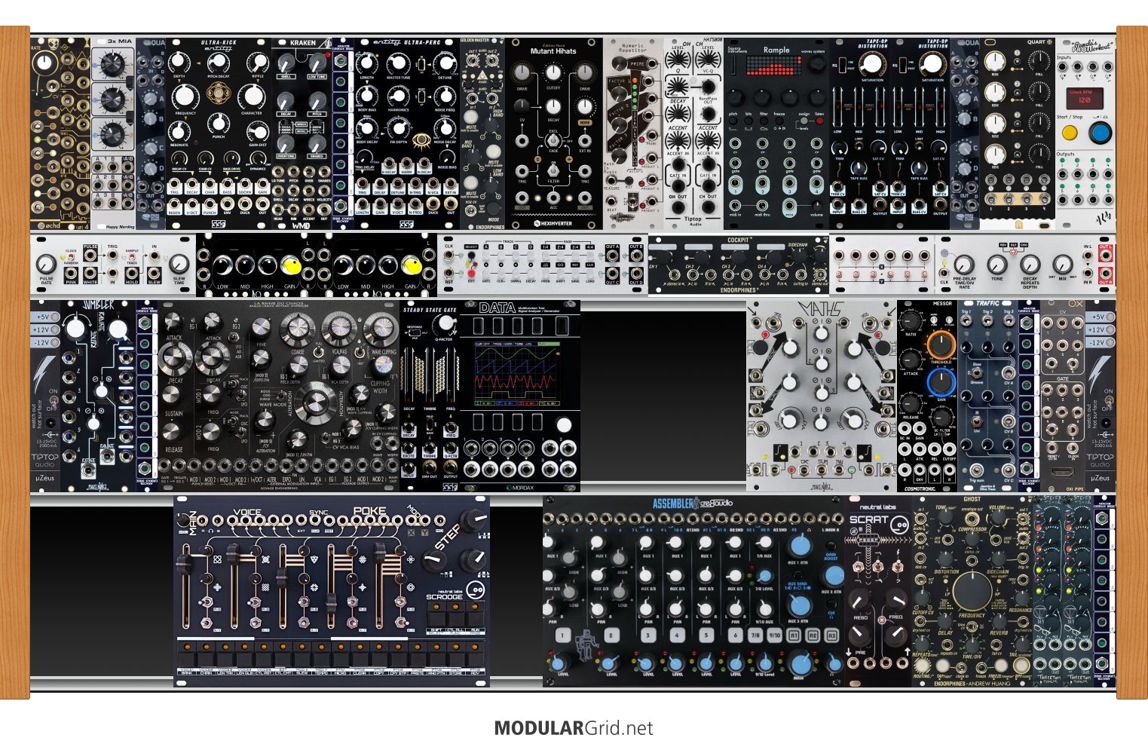The width and height of the screenshot is (1148, 744).
Task: Click the TONE knob on the 1U delay
Action: point(997,265)
